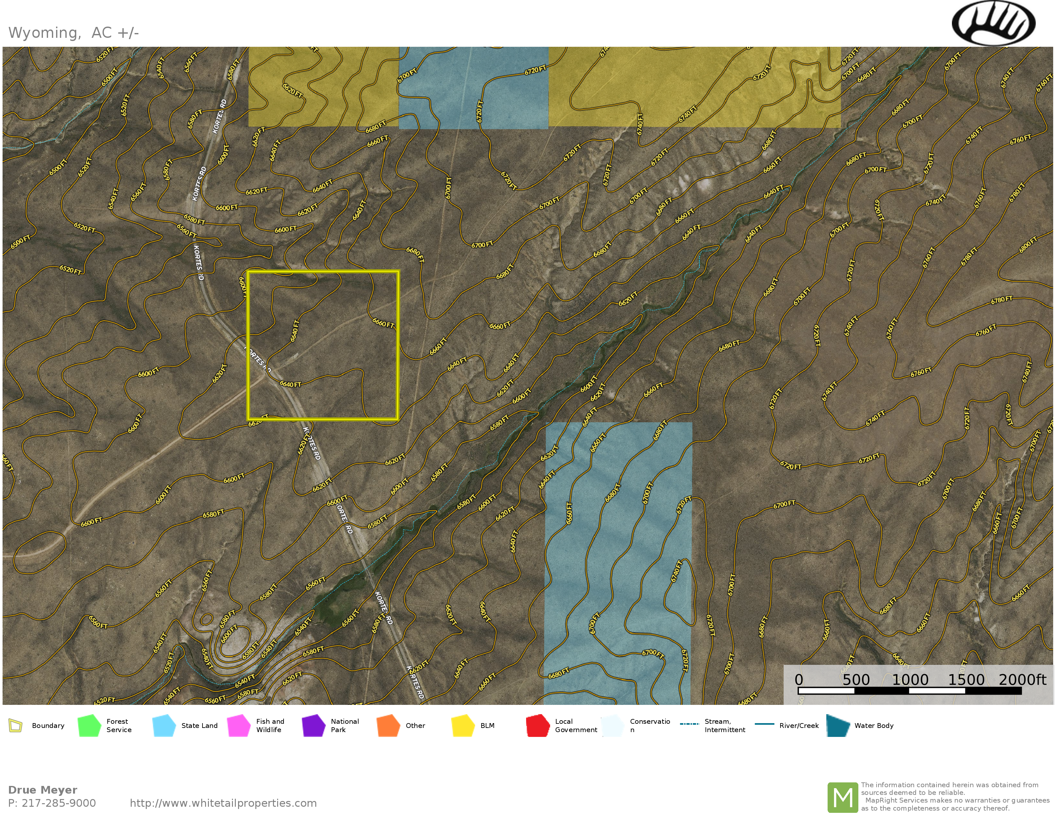Image resolution: width=1057 pixels, height=817 pixels.
Task: Click the Drue Meyer agent name
Action: (x=43, y=790)
